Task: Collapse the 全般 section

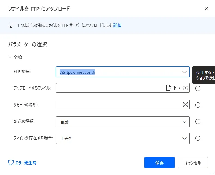Action: coord(10,57)
